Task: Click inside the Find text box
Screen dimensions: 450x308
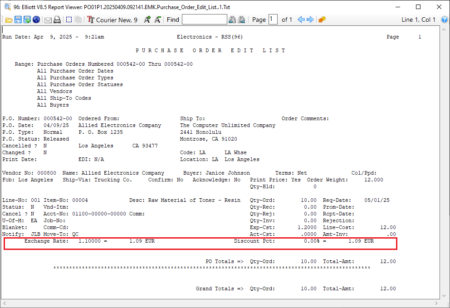Action: pos(204,20)
